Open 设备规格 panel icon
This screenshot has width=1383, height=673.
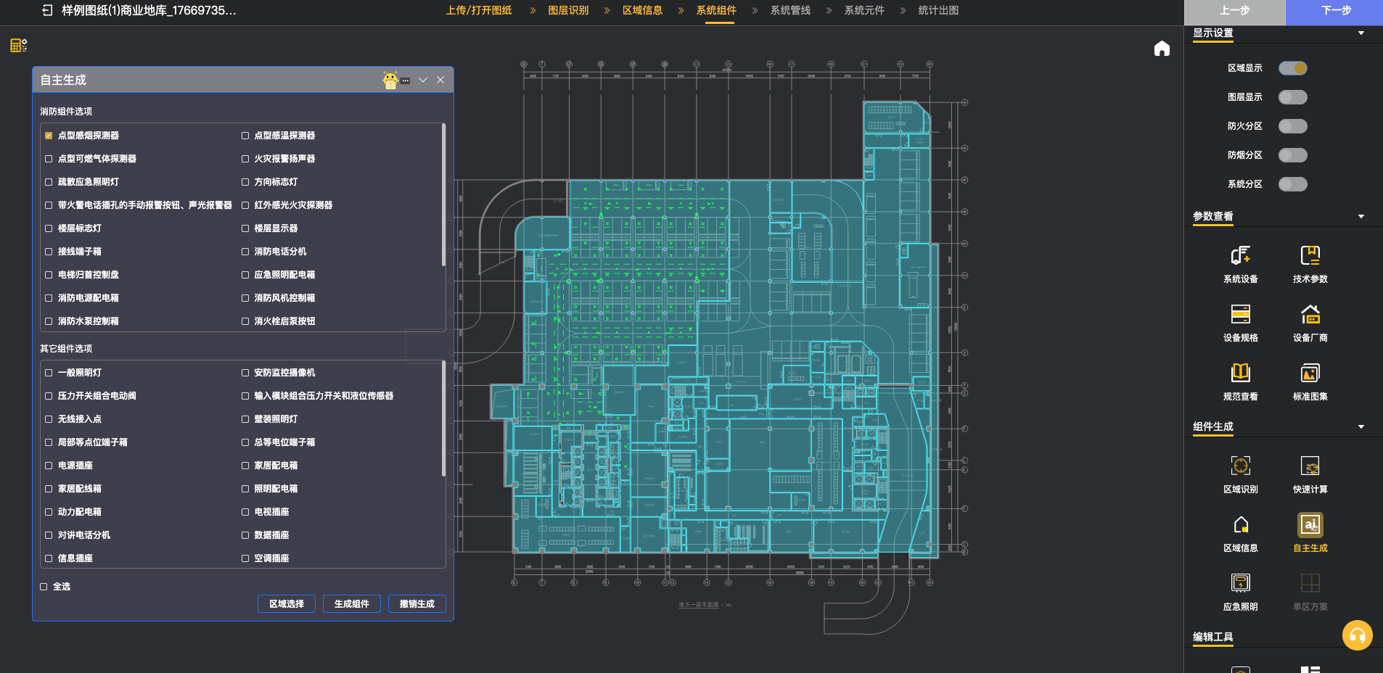(x=1240, y=315)
